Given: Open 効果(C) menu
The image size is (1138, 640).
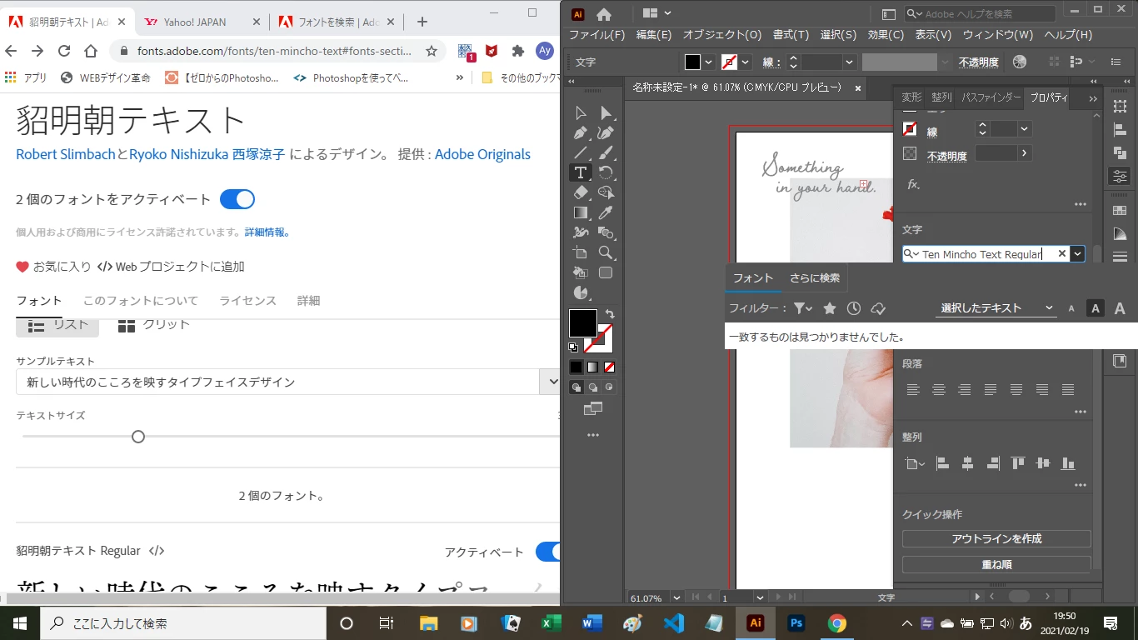Looking at the screenshot, I should tap(886, 35).
